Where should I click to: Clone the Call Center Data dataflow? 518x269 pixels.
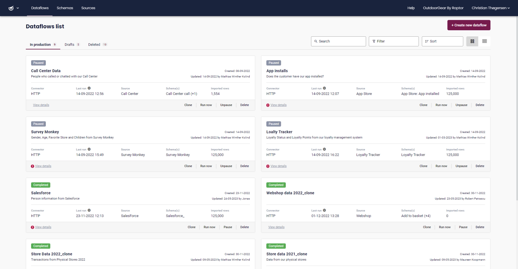click(188, 105)
